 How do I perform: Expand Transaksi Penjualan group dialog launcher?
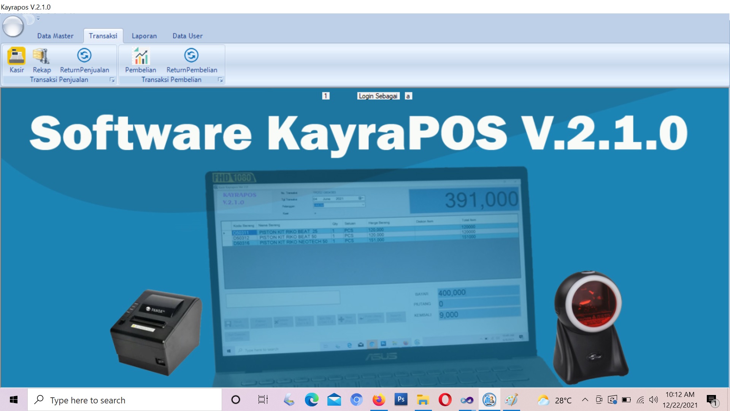tap(112, 80)
